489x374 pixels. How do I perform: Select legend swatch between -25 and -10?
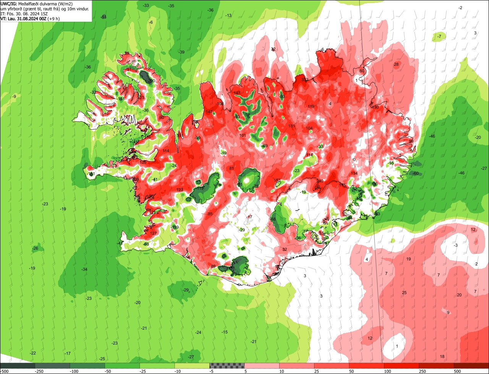point(157,366)
